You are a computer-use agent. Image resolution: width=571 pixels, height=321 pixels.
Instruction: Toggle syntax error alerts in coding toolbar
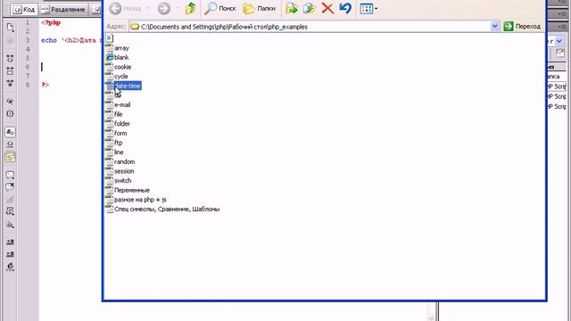pos(10,157)
